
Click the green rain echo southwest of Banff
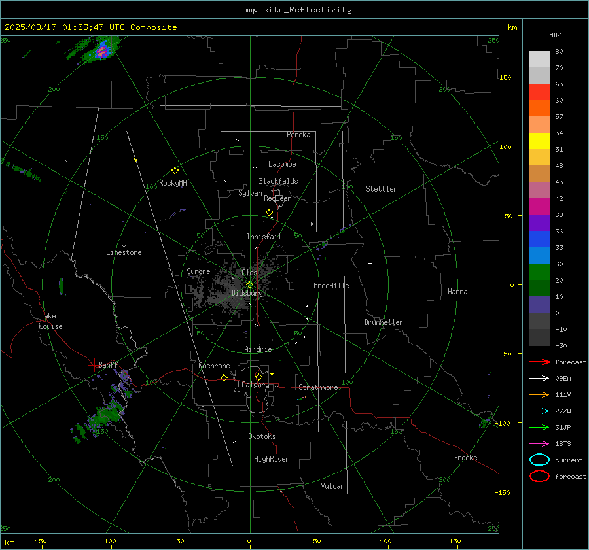coord(105,415)
